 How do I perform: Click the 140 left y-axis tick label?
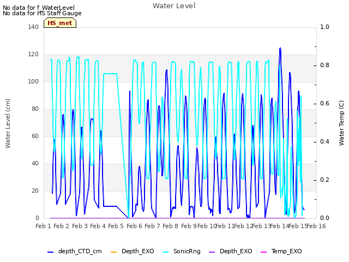click(33, 27)
